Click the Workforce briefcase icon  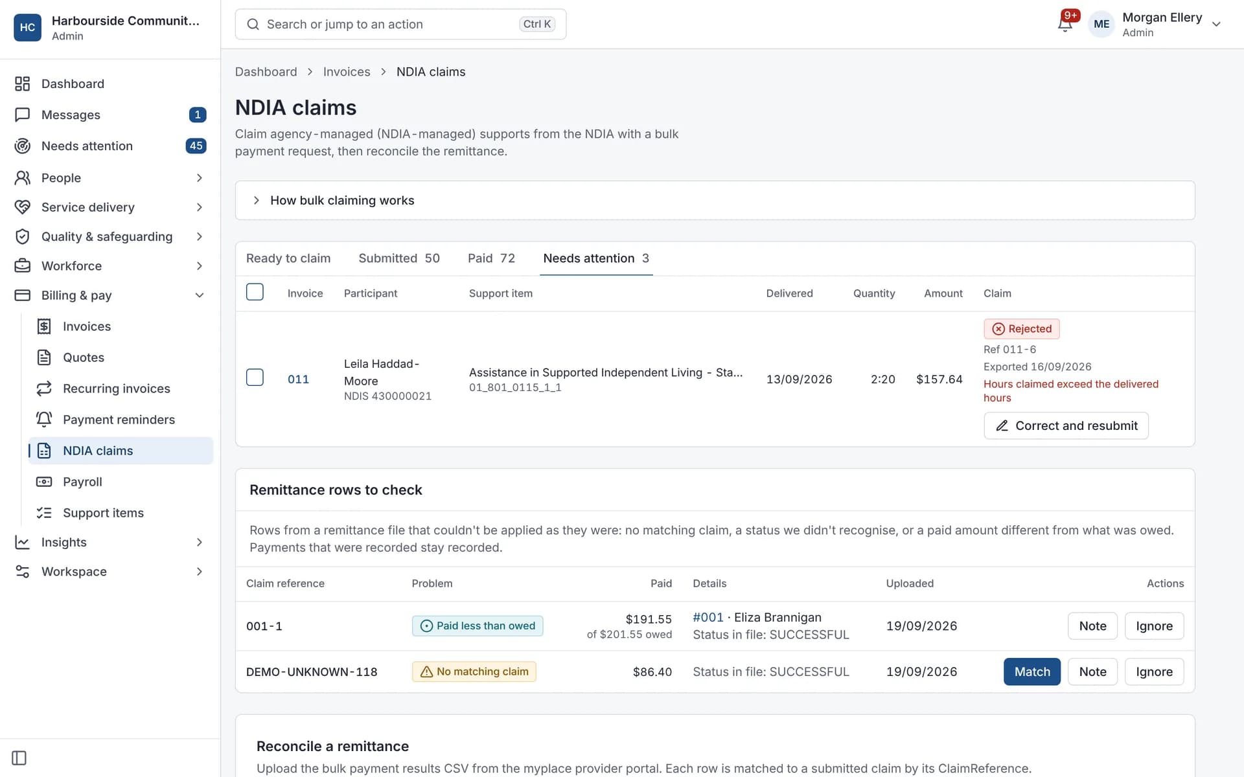click(x=23, y=265)
